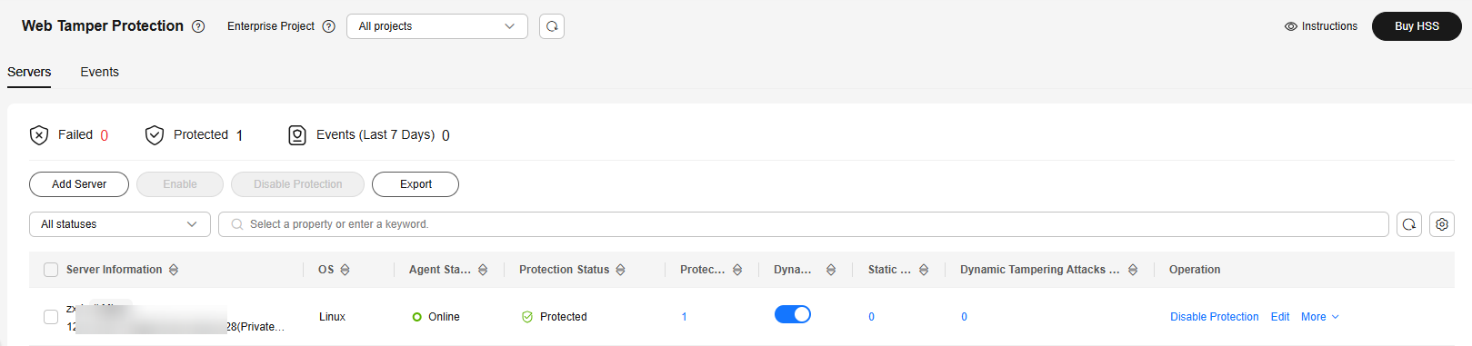Viewport: 1472px width, 346px height.
Task: Click the Failed shield icon
Action: click(x=39, y=135)
